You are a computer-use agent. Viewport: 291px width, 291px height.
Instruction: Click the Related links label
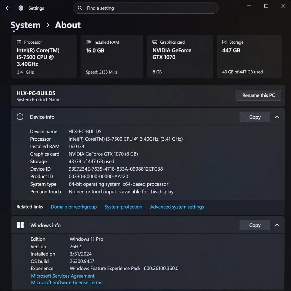(30, 206)
